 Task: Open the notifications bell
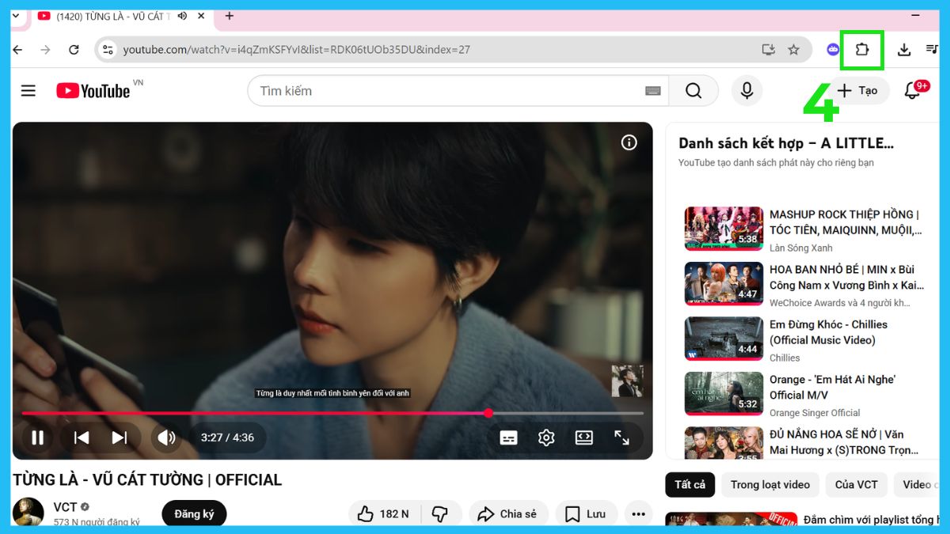tap(913, 91)
